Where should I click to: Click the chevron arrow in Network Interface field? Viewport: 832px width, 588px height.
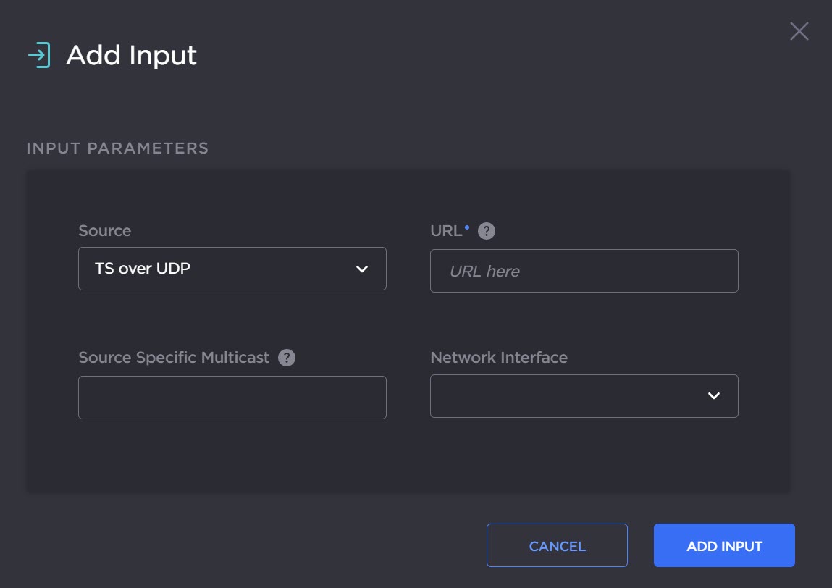click(x=714, y=396)
